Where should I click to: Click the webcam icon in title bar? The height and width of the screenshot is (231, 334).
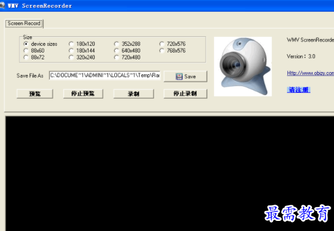pyautogui.click(x=2, y=5)
